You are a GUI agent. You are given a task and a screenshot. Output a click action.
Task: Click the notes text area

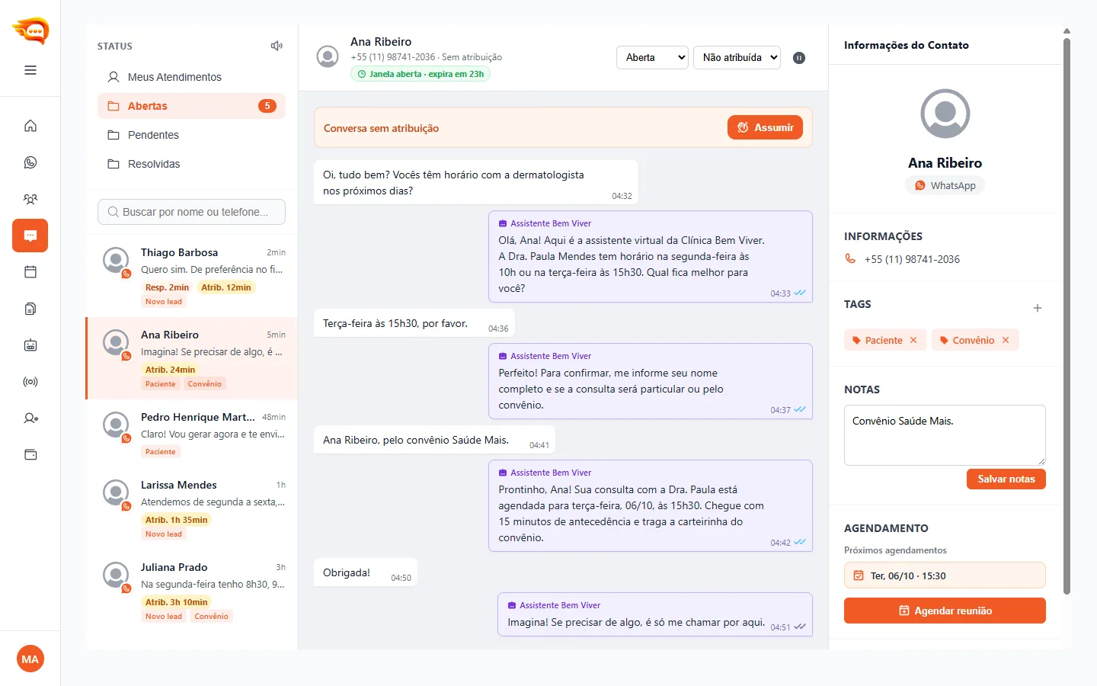pos(945,435)
